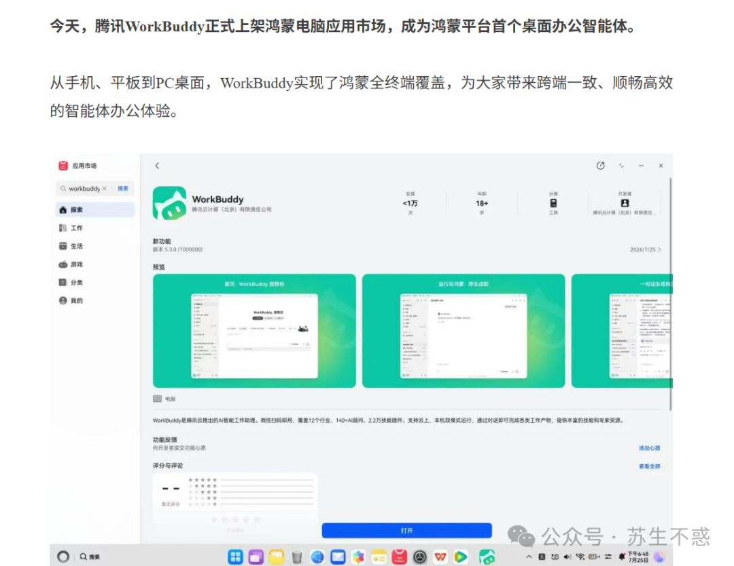Click the WorkBuddy description paragraph

(388, 421)
